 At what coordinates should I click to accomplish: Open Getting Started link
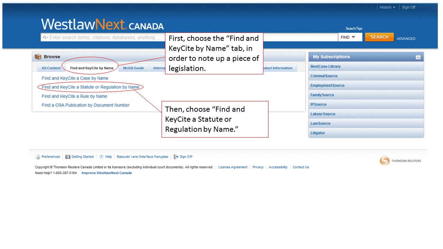coord(82,157)
